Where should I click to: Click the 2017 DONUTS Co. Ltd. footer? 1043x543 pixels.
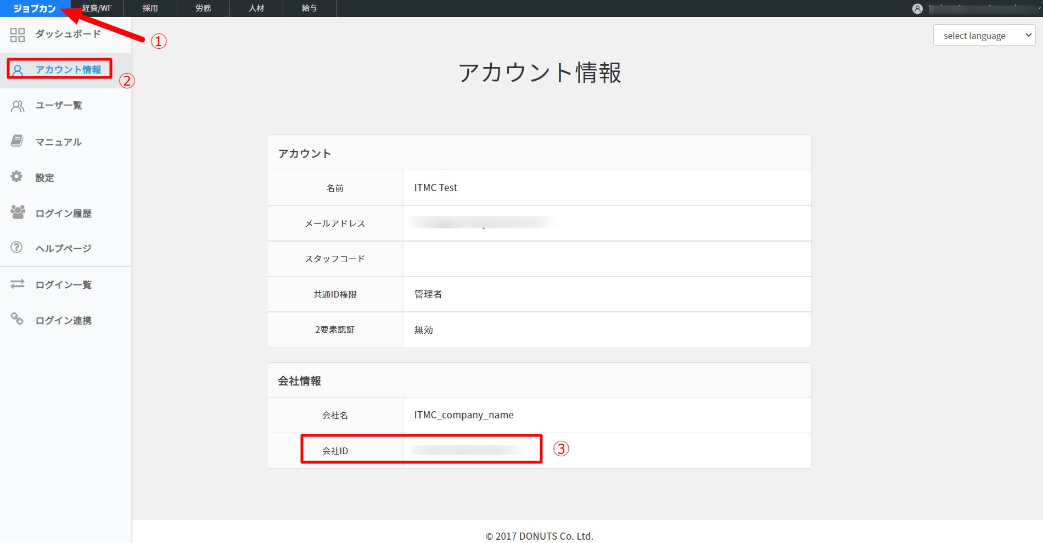pos(540,536)
